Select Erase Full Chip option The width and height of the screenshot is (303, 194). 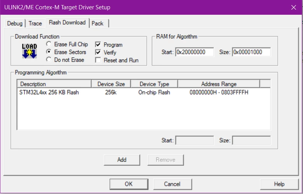[49, 44]
